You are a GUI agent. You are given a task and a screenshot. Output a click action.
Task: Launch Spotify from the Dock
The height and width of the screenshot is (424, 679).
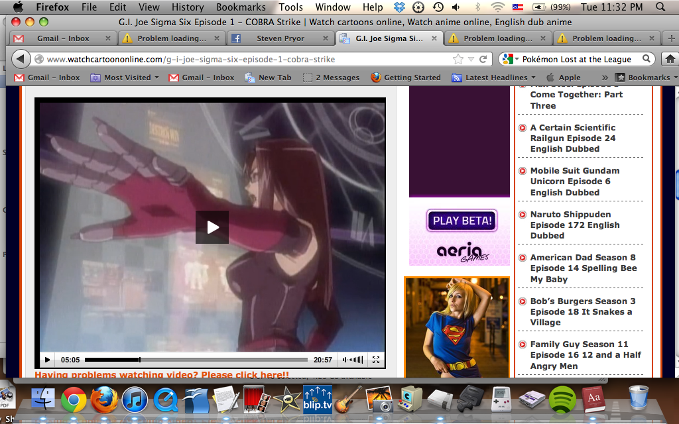point(562,399)
